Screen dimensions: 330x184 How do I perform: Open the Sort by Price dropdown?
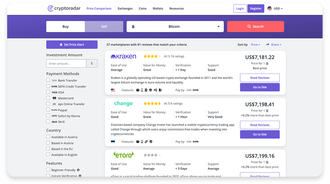click(256, 45)
